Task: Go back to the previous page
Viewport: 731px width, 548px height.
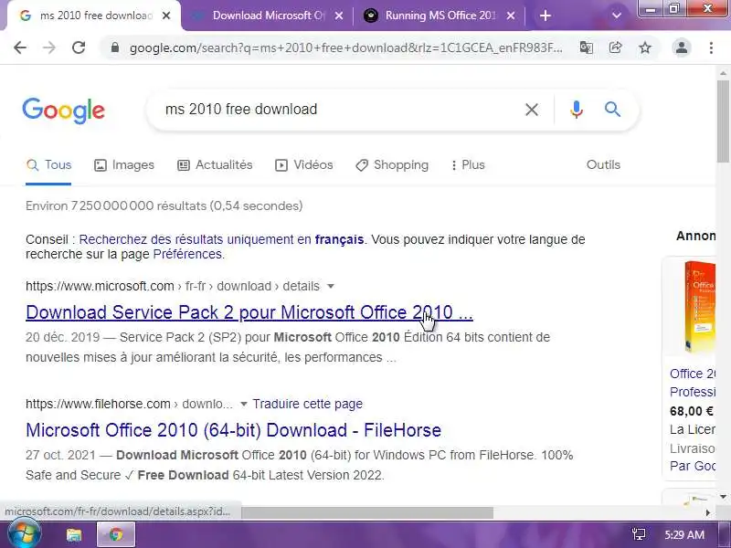Action: coord(20,47)
